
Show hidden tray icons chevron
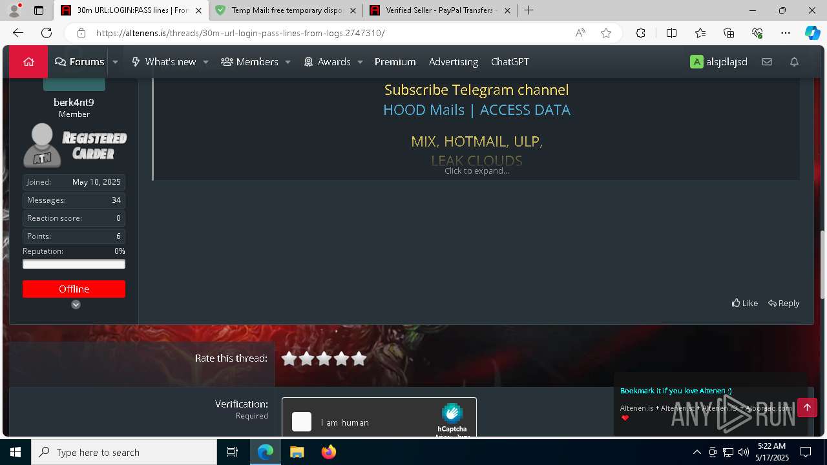pos(696,452)
